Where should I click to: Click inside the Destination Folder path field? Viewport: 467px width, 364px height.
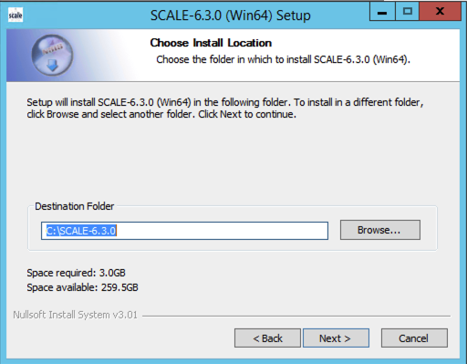[x=184, y=231]
